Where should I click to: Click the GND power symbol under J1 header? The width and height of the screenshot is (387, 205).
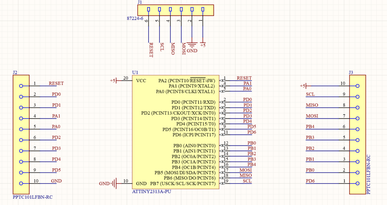coord(192,45)
